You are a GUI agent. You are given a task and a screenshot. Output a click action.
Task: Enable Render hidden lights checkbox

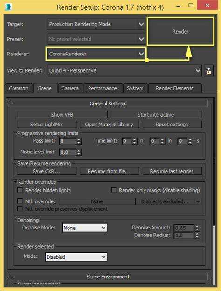pos(20,190)
